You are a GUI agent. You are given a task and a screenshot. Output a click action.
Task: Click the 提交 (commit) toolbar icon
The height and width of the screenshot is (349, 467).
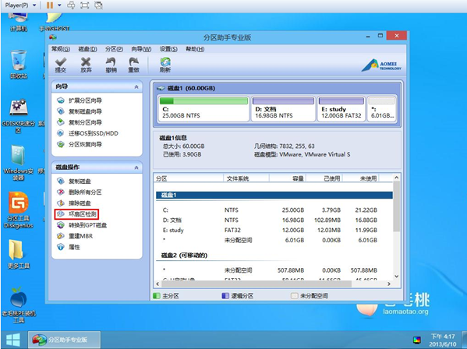pyautogui.click(x=61, y=65)
